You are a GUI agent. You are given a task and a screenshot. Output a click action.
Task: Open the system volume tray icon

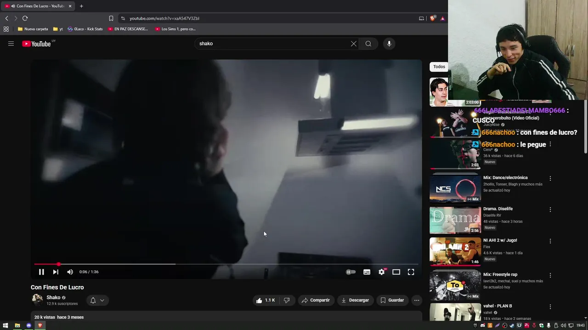coord(564,325)
